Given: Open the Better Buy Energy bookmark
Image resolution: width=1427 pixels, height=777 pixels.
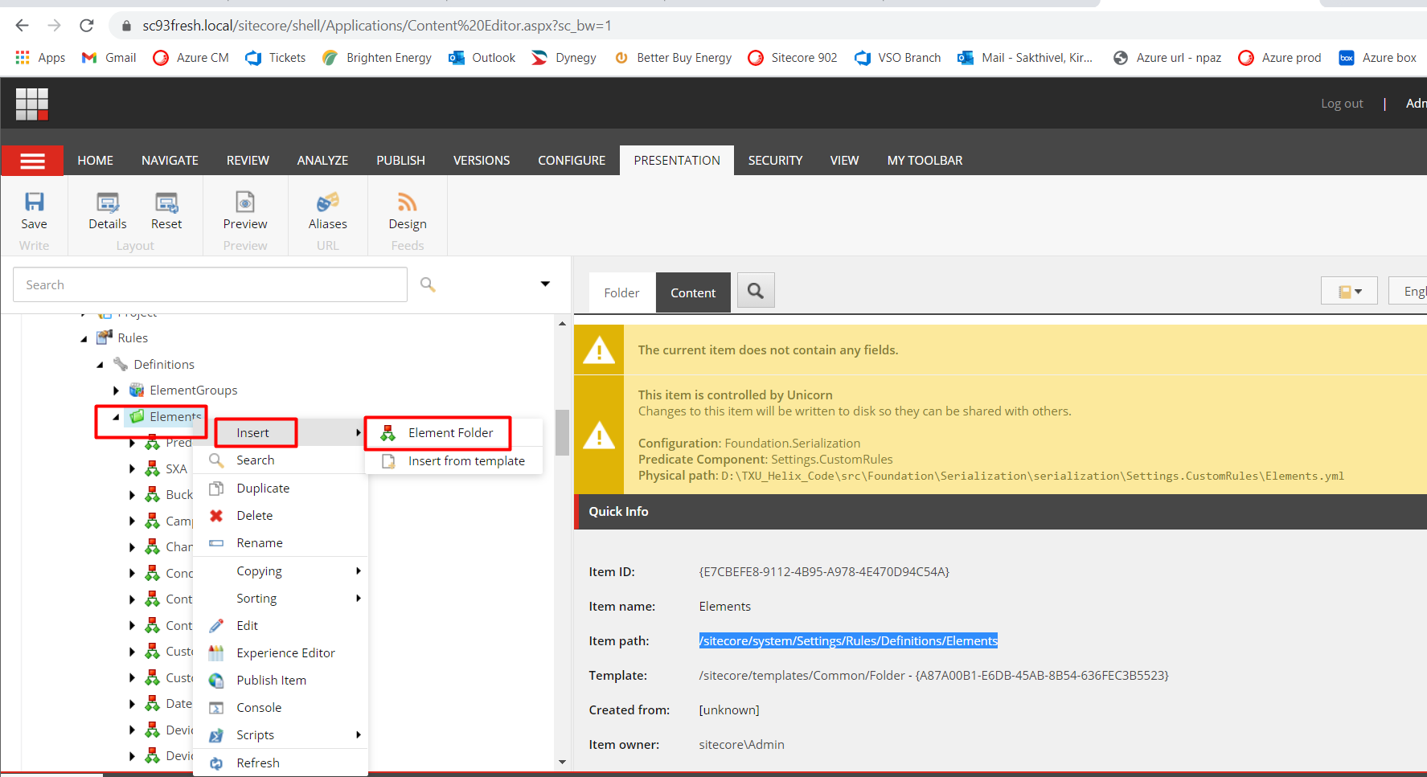Looking at the screenshot, I should tap(673, 58).
